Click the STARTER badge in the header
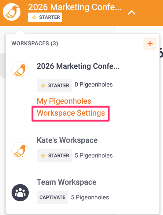 45,17
